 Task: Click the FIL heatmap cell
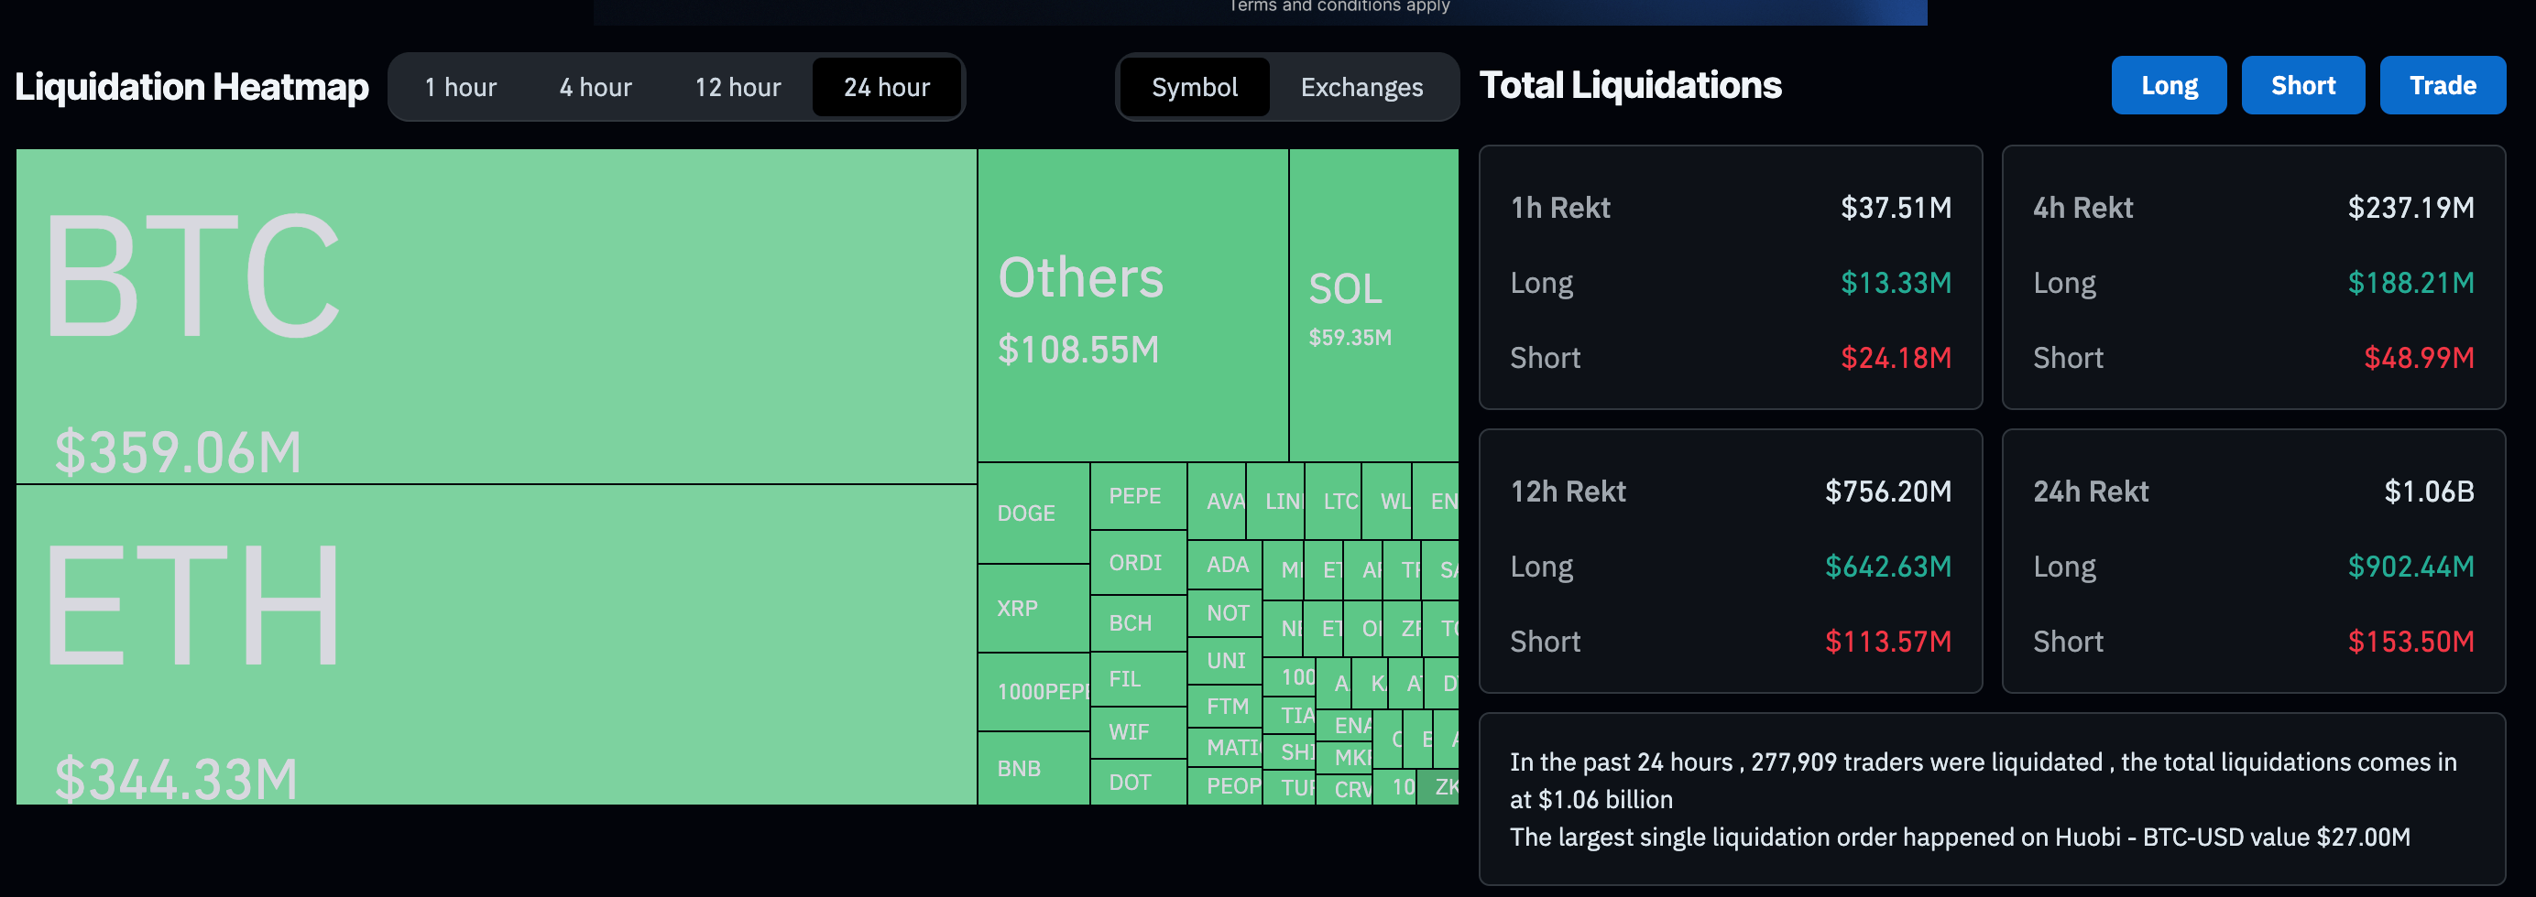tap(1138, 678)
